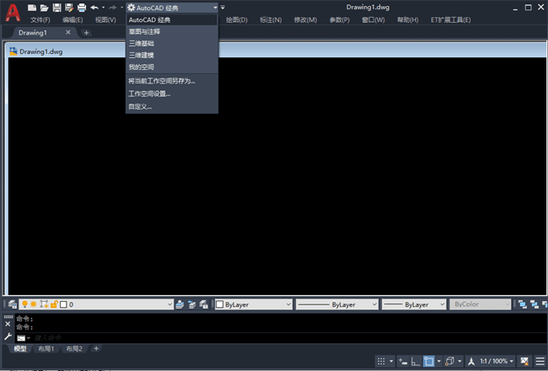Open the Redo history dropdown arrow
Image resolution: width=548 pixels, height=371 pixels.
point(121,8)
